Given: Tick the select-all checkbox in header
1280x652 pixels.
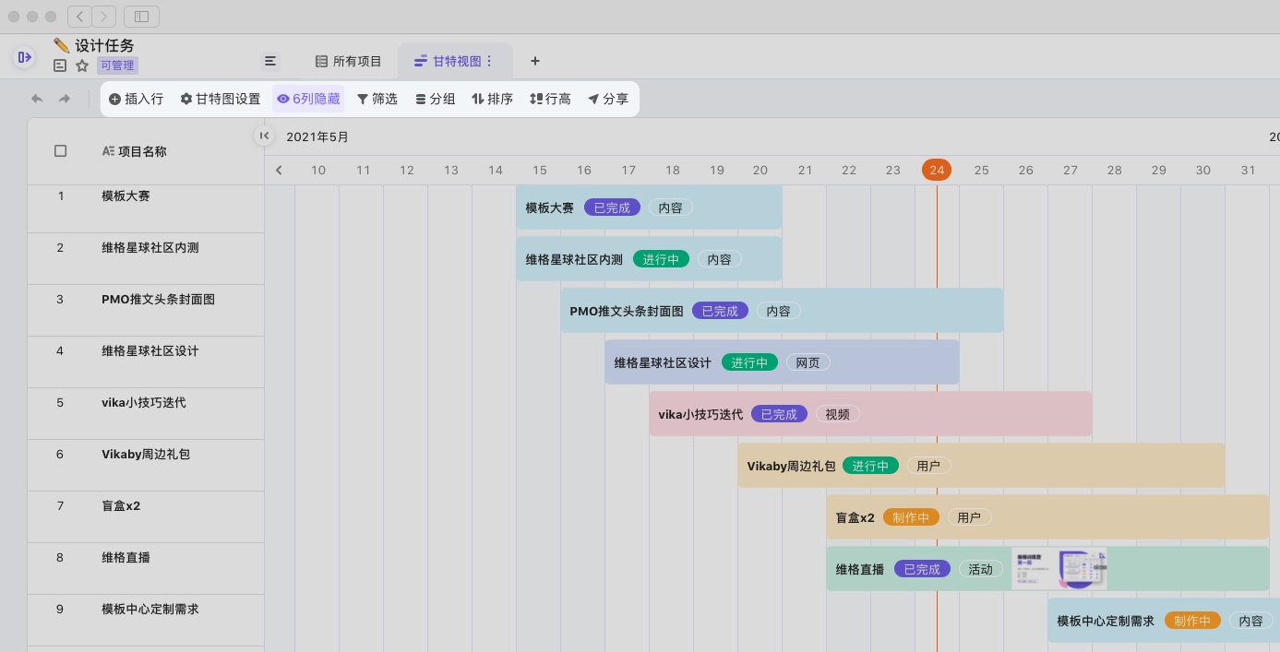Looking at the screenshot, I should pos(61,151).
